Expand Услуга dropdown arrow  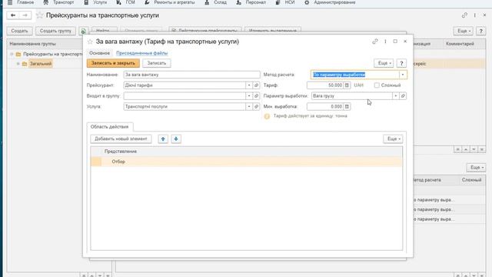[249, 106]
